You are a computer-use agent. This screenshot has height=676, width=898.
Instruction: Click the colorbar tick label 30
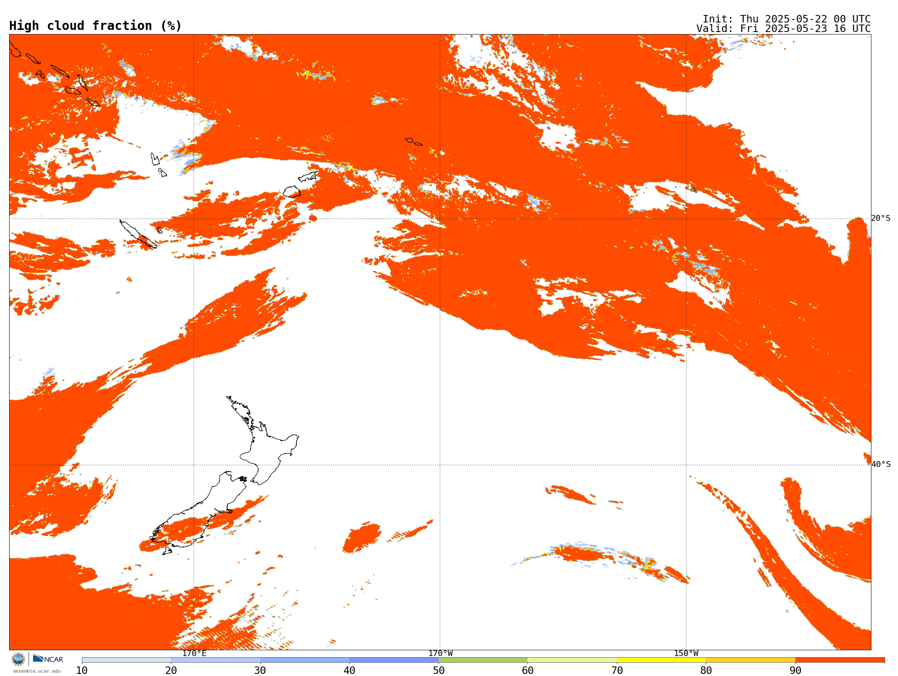click(260, 671)
